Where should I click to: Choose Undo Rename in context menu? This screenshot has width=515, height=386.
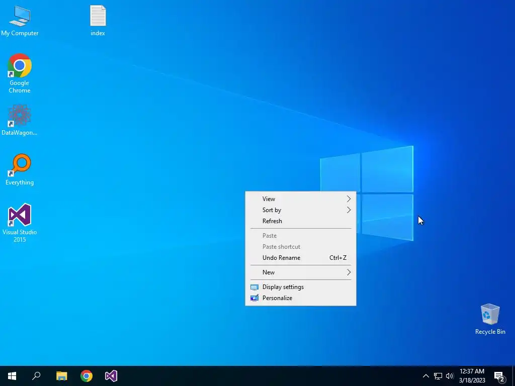click(x=301, y=258)
